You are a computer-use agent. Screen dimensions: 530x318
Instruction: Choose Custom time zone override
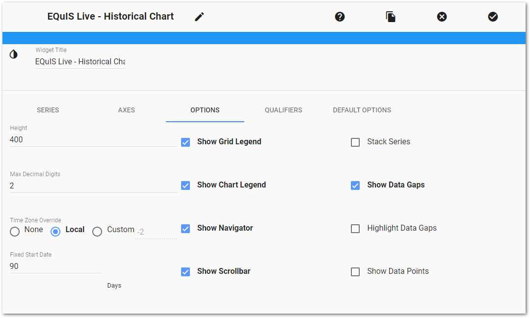click(97, 231)
